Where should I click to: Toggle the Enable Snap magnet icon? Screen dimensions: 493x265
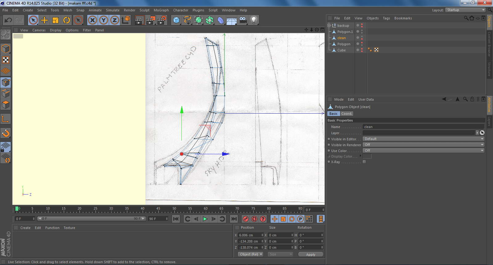[6, 133]
